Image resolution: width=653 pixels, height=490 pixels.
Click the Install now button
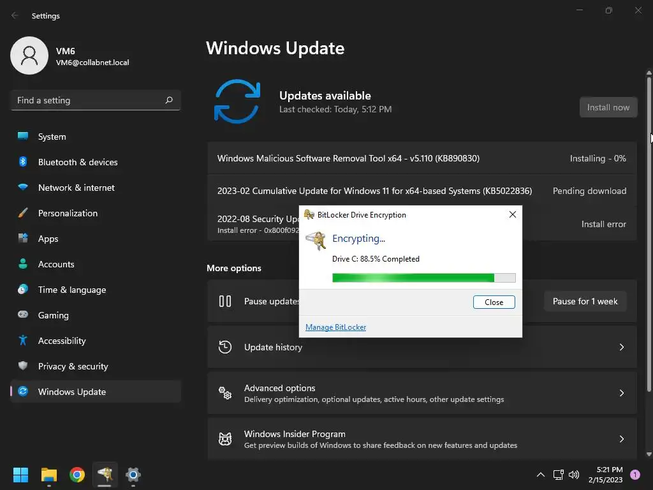pos(608,107)
